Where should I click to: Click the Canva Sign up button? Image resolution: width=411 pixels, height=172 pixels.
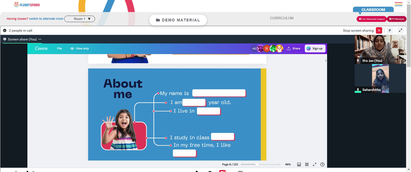pos(315,48)
